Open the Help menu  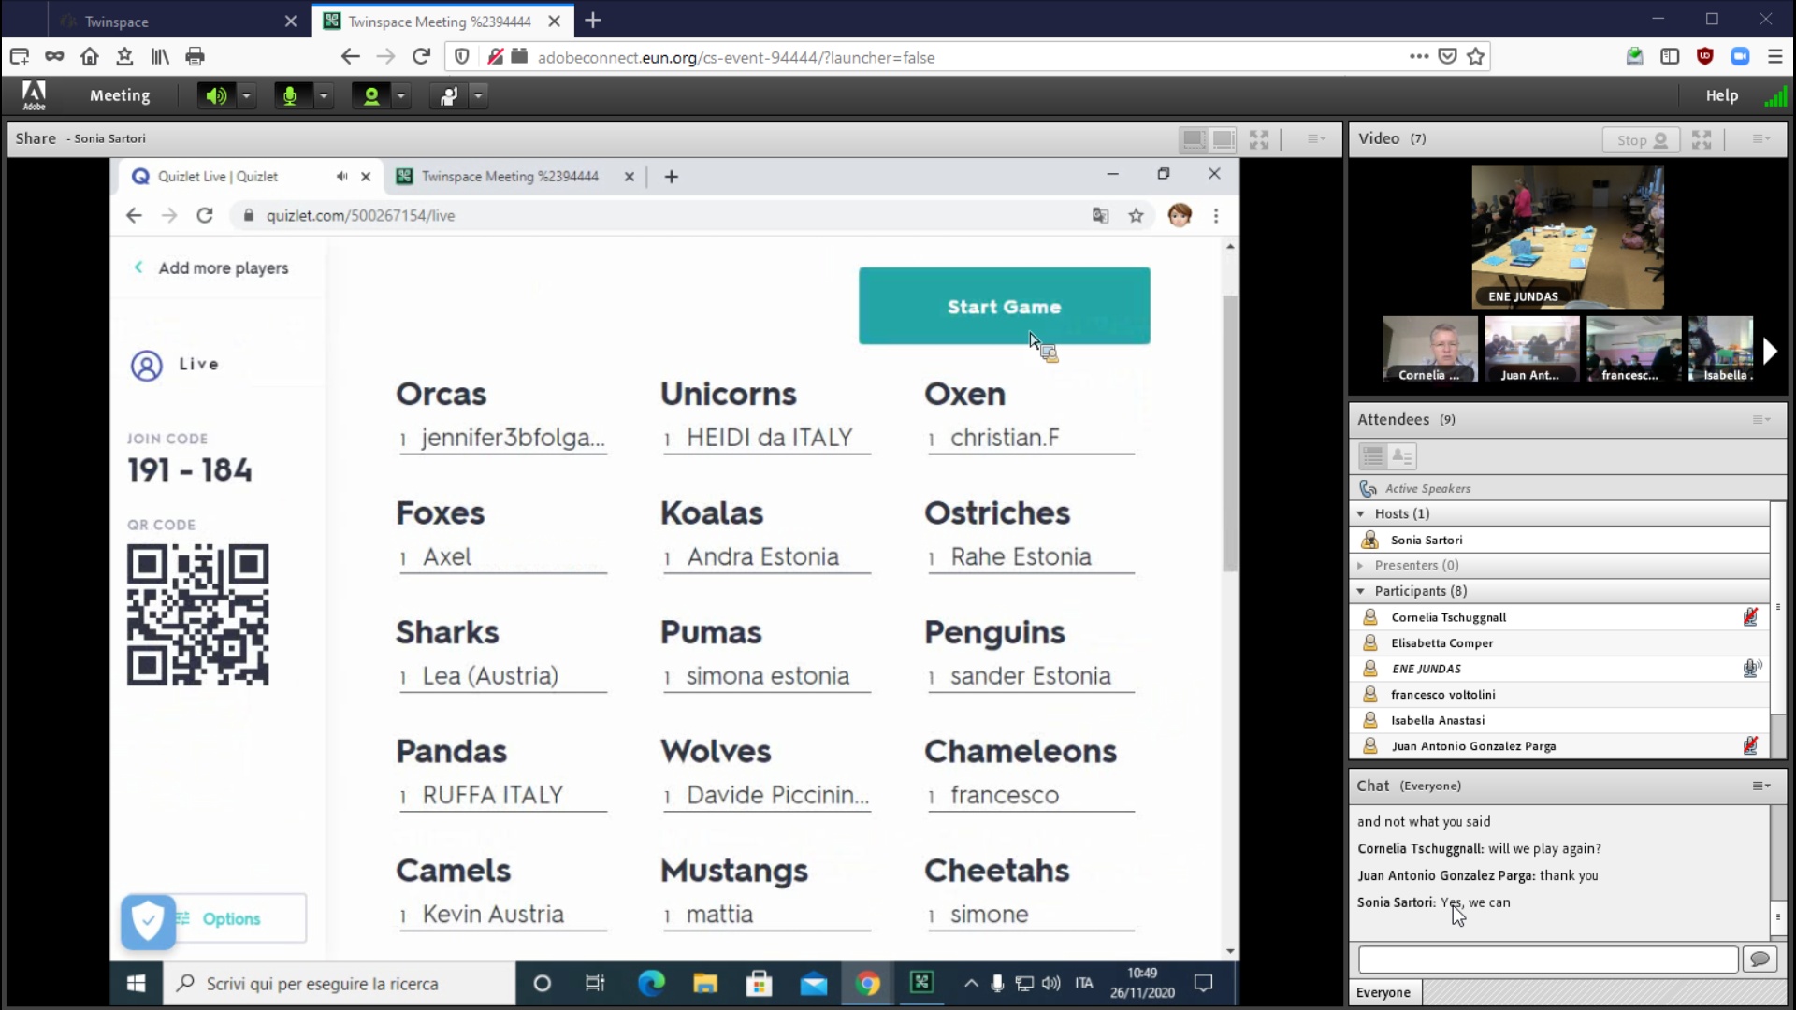coord(1721,95)
